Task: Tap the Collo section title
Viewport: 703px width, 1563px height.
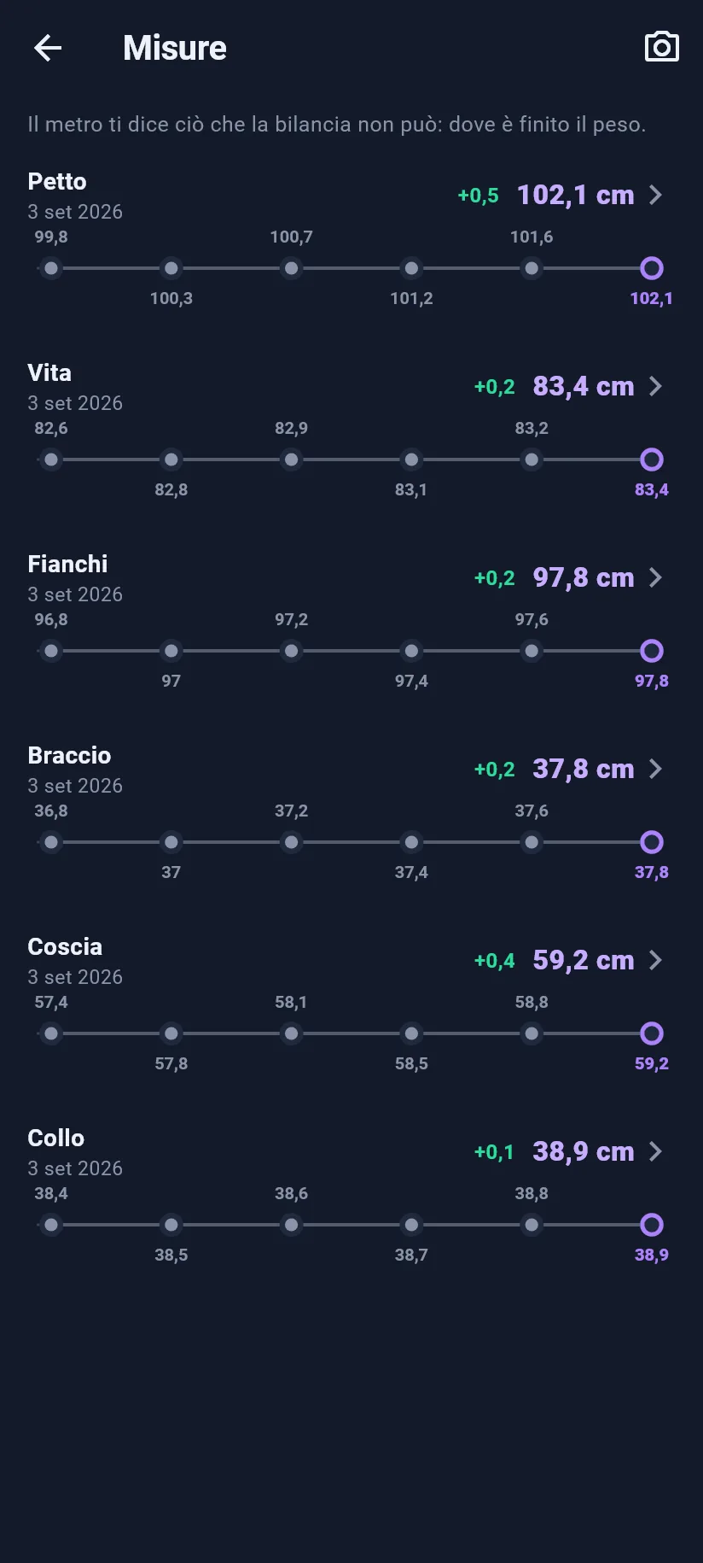Action: click(56, 1138)
